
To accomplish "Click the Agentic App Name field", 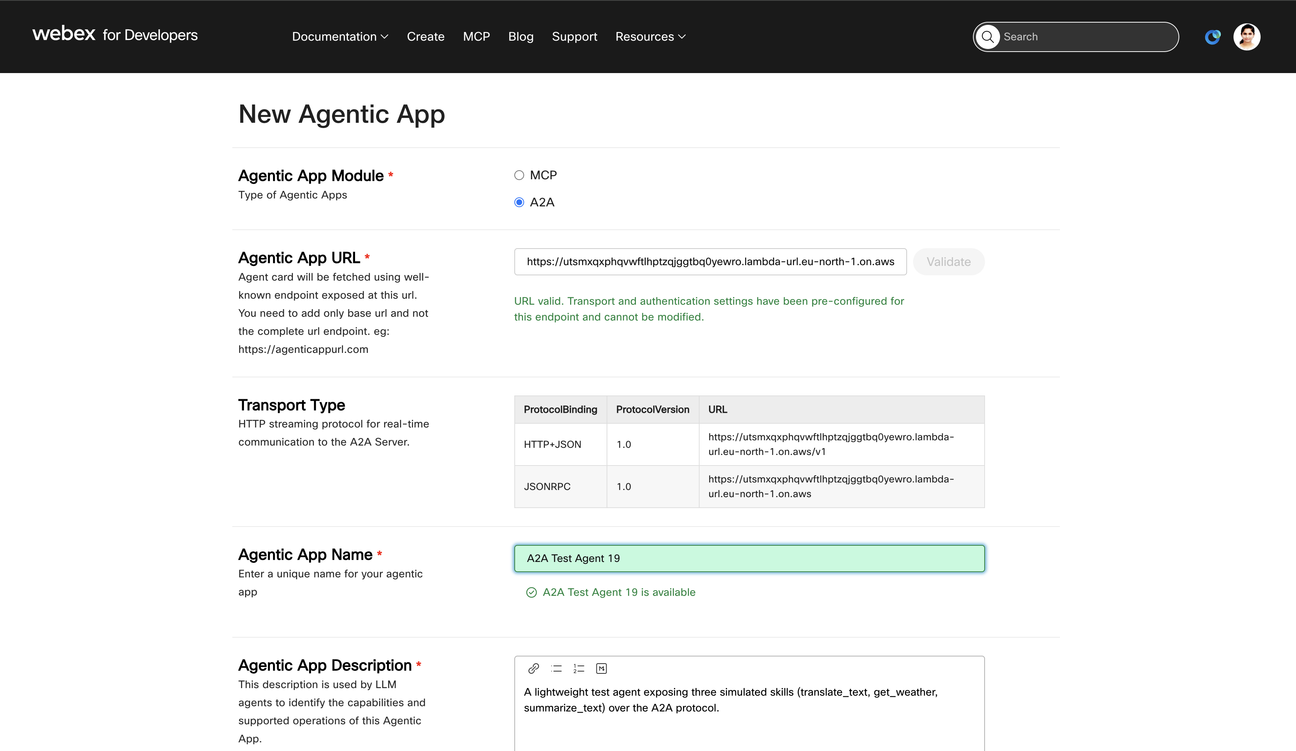I will point(749,559).
